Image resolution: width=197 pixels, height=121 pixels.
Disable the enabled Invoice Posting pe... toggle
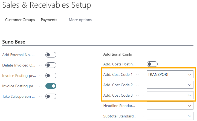click(51, 86)
